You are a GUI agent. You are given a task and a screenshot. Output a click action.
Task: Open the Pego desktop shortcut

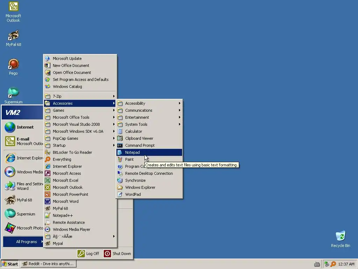point(13,67)
